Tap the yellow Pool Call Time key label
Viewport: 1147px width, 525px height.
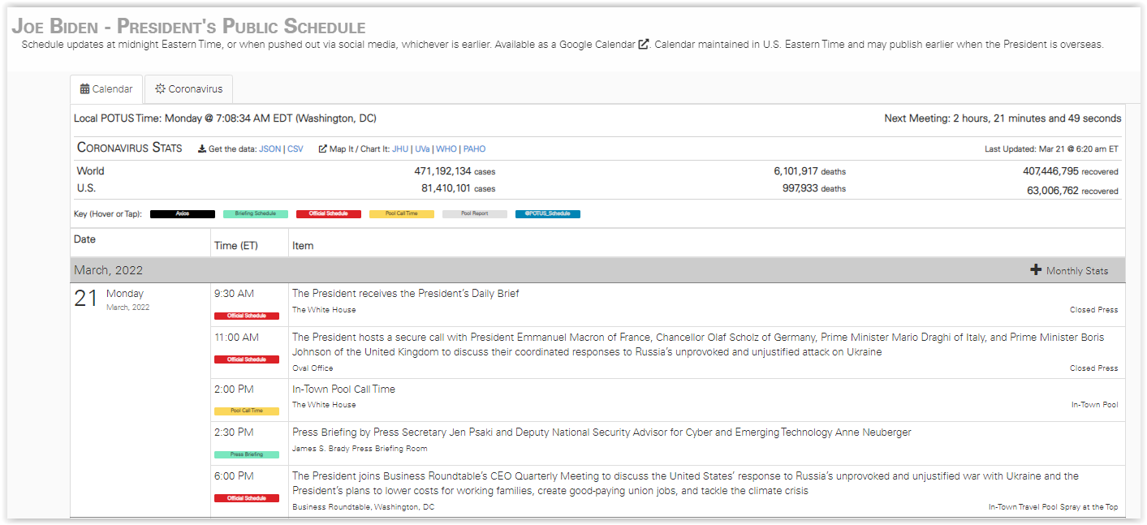tap(402, 214)
